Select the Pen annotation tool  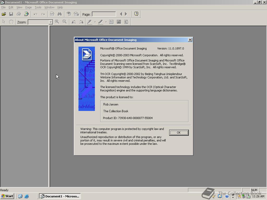coord(90,22)
